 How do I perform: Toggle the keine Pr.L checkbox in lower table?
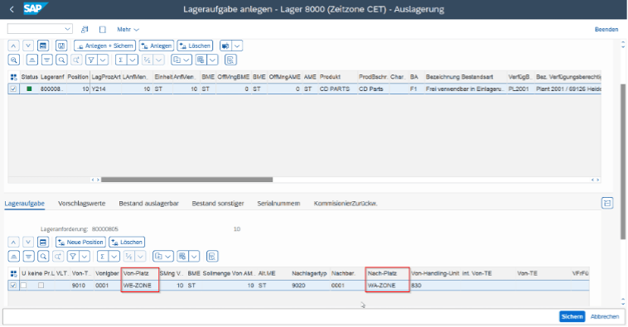41,286
